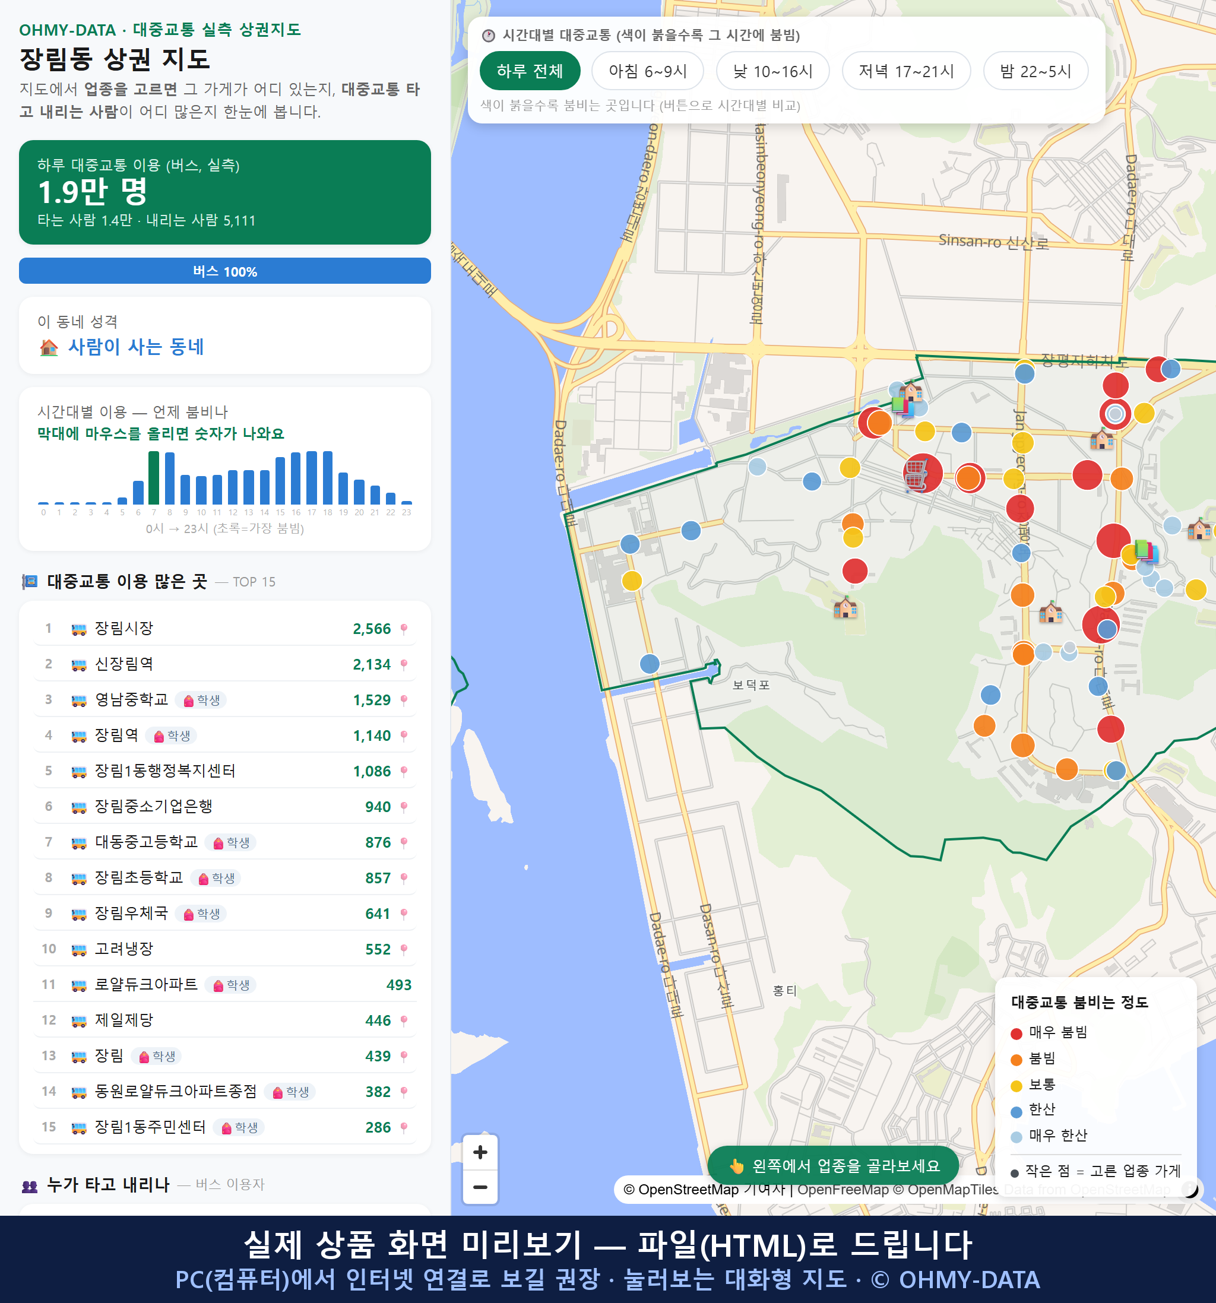Open the OpenStreetMap attribution link

tap(680, 1189)
